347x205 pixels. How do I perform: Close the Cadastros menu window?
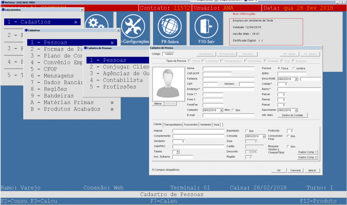coord(117,30)
